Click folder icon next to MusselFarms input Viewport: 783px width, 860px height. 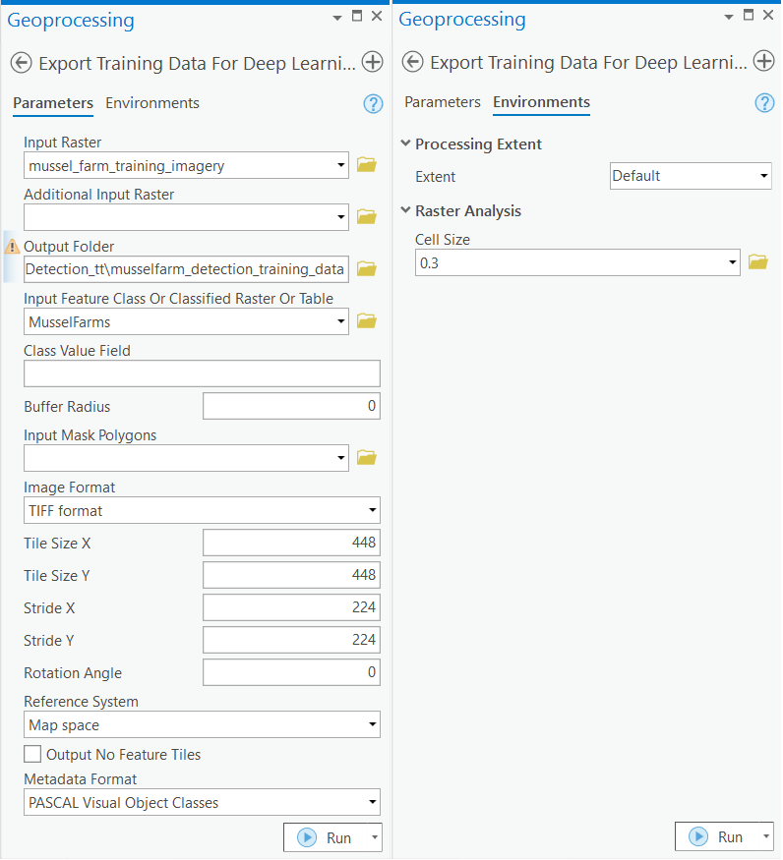click(x=367, y=320)
